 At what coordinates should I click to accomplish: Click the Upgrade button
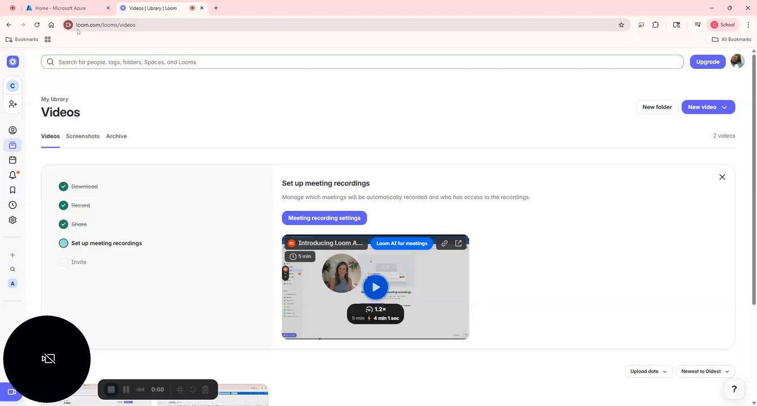[x=707, y=62]
